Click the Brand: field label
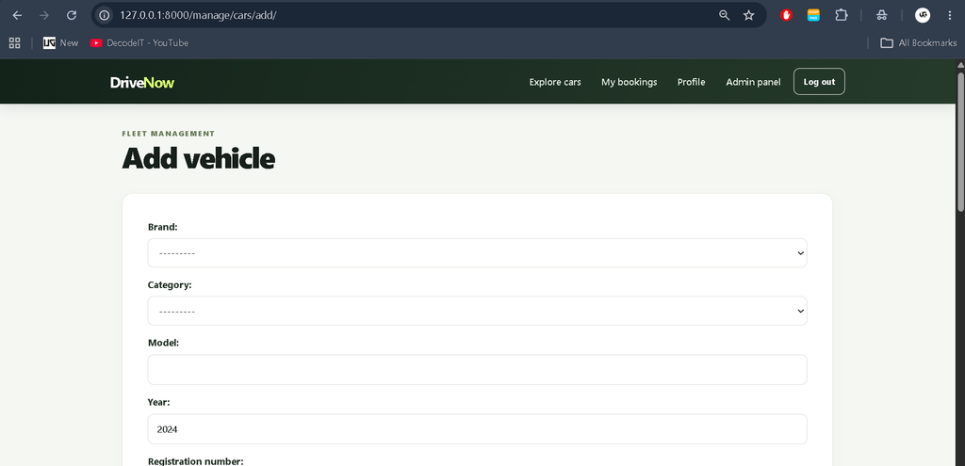The width and height of the screenshot is (965, 466). pyautogui.click(x=162, y=227)
